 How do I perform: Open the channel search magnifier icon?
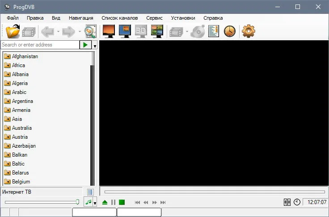(90, 31)
